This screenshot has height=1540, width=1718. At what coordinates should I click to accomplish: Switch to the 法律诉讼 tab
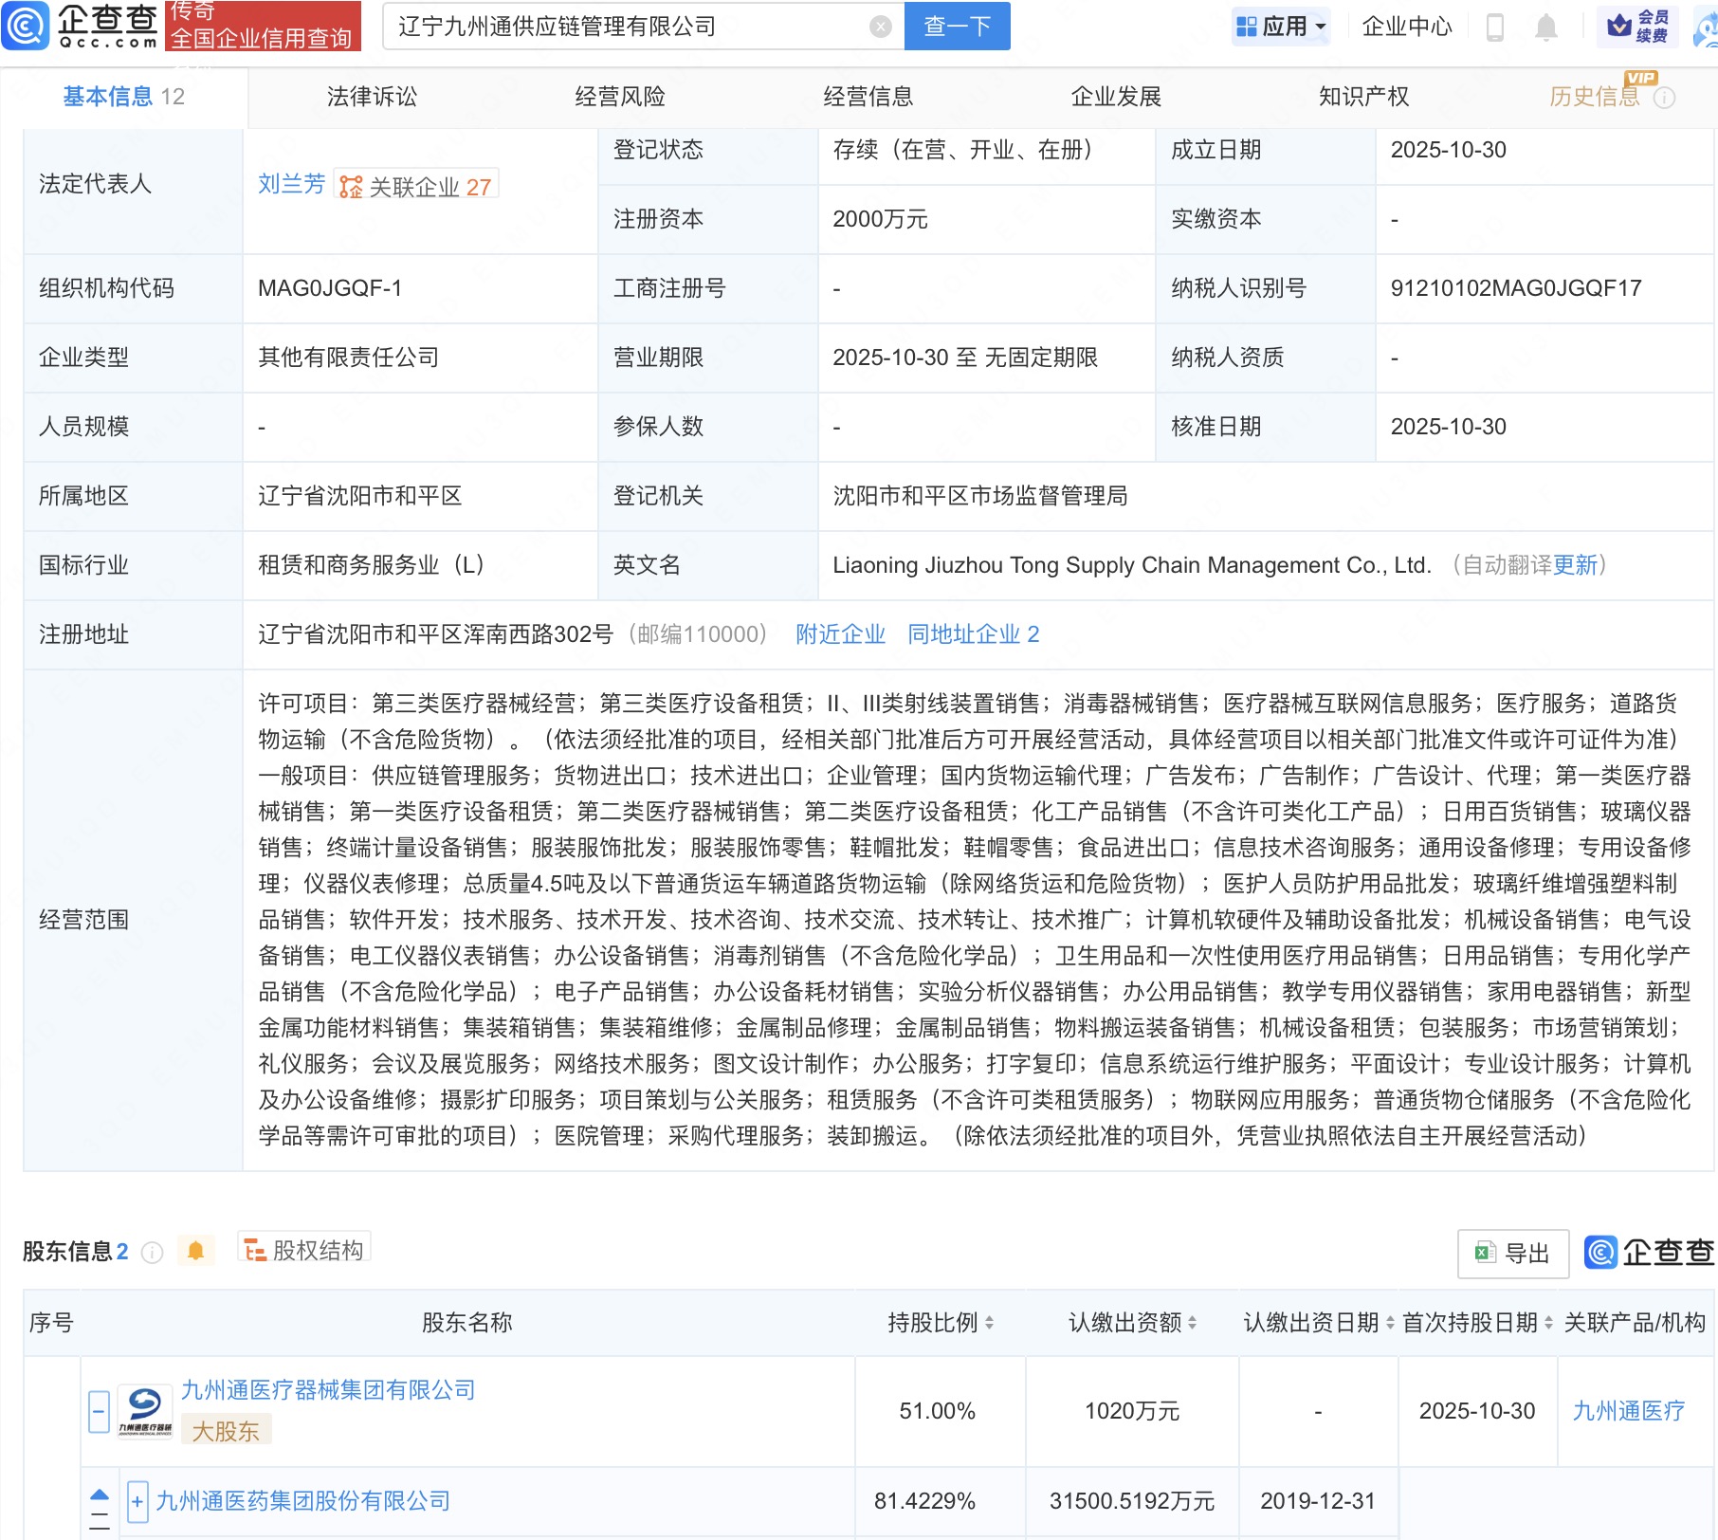pos(372,97)
